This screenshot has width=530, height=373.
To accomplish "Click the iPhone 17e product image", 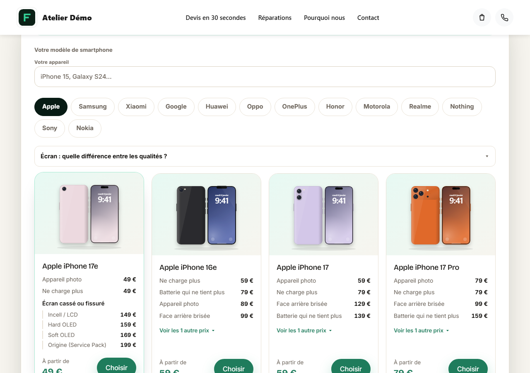I will click(89, 213).
